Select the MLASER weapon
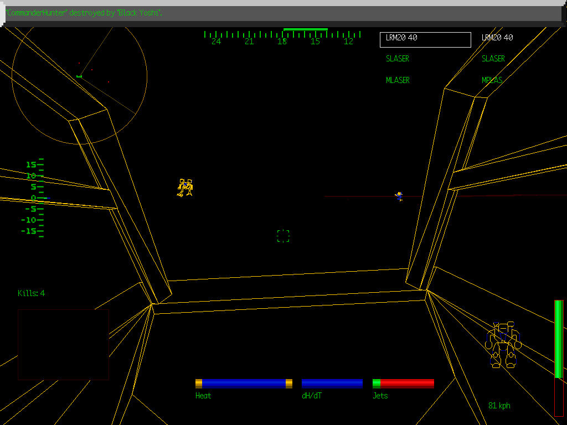The width and height of the screenshot is (567, 425). 398,80
